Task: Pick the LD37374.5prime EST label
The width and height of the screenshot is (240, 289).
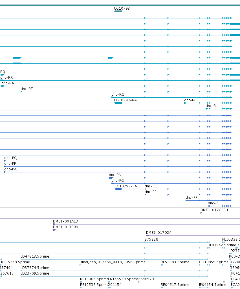Action: click(35, 268)
